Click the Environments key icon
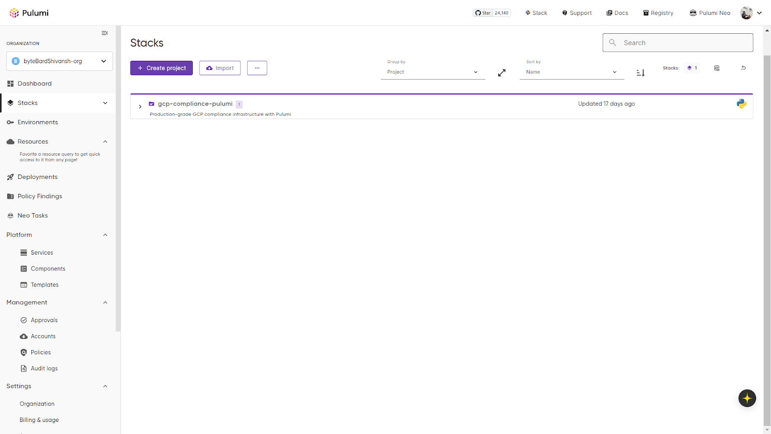 (x=11, y=122)
